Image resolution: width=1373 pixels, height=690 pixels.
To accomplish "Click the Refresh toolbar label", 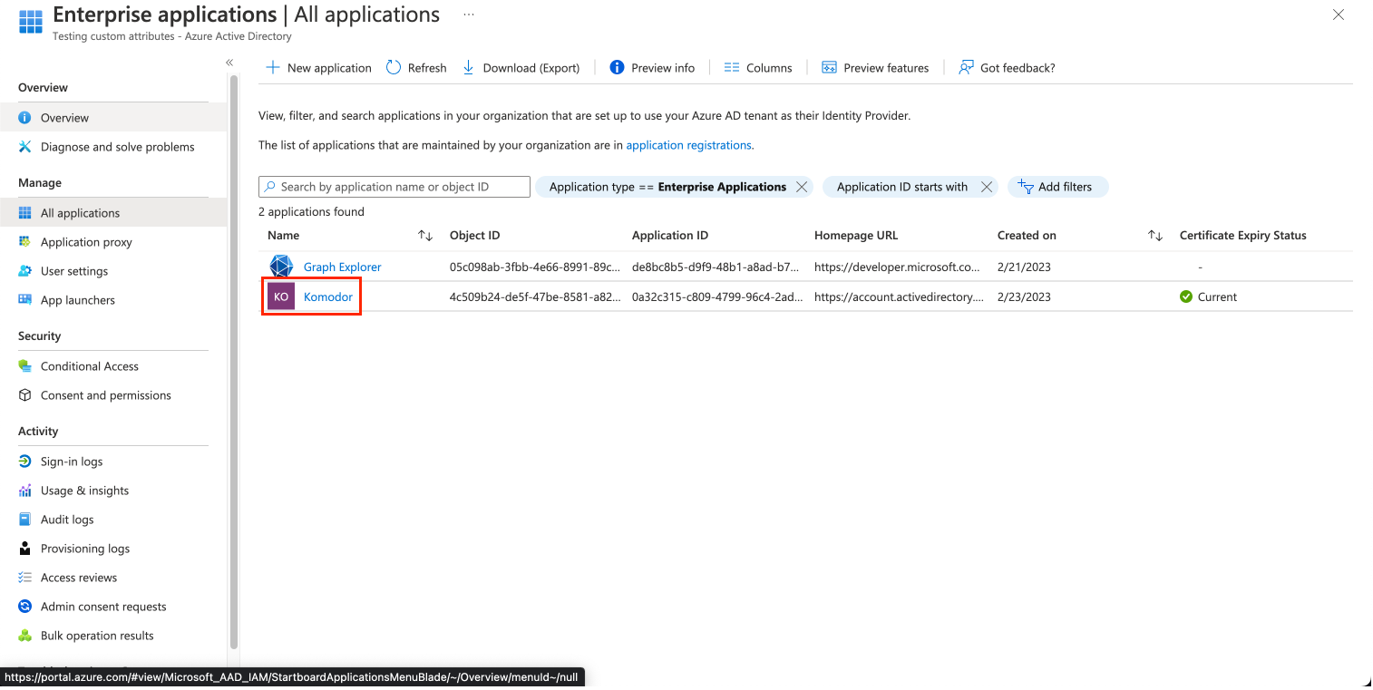I will coord(427,68).
